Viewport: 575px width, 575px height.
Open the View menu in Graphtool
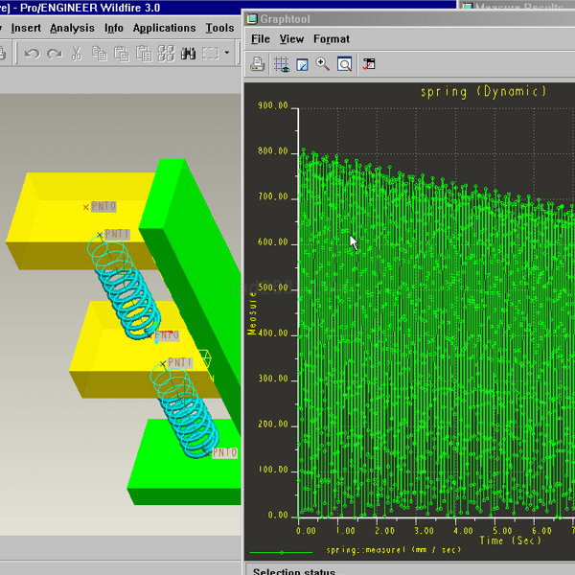click(x=291, y=39)
